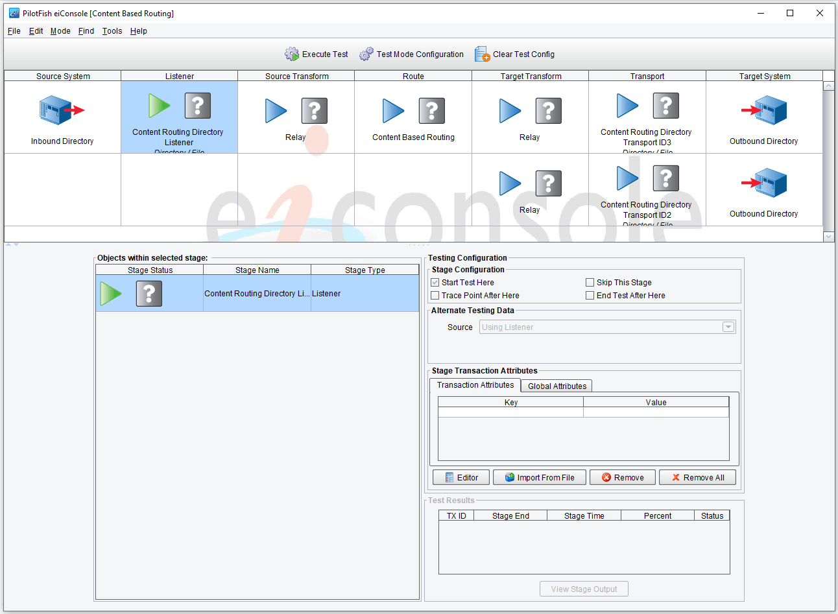Image resolution: width=838 pixels, height=614 pixels.
Task: Click second row Target Transform Relay play arrow
Action: pyautogui.click(x=510, y=183)
